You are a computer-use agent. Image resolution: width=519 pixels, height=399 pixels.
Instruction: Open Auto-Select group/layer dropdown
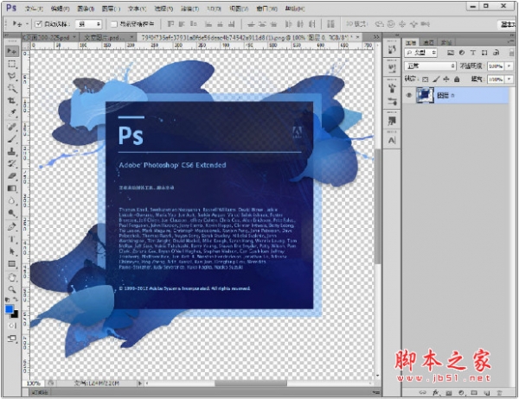click(x=88, y=24)
